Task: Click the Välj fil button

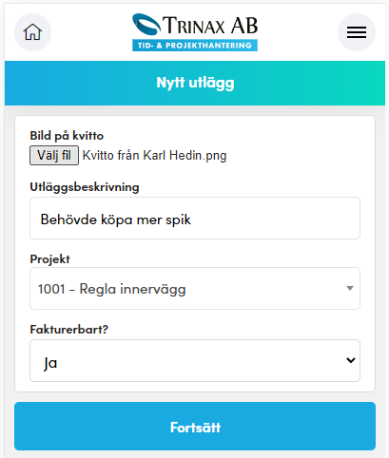Action: pos(54,155)
